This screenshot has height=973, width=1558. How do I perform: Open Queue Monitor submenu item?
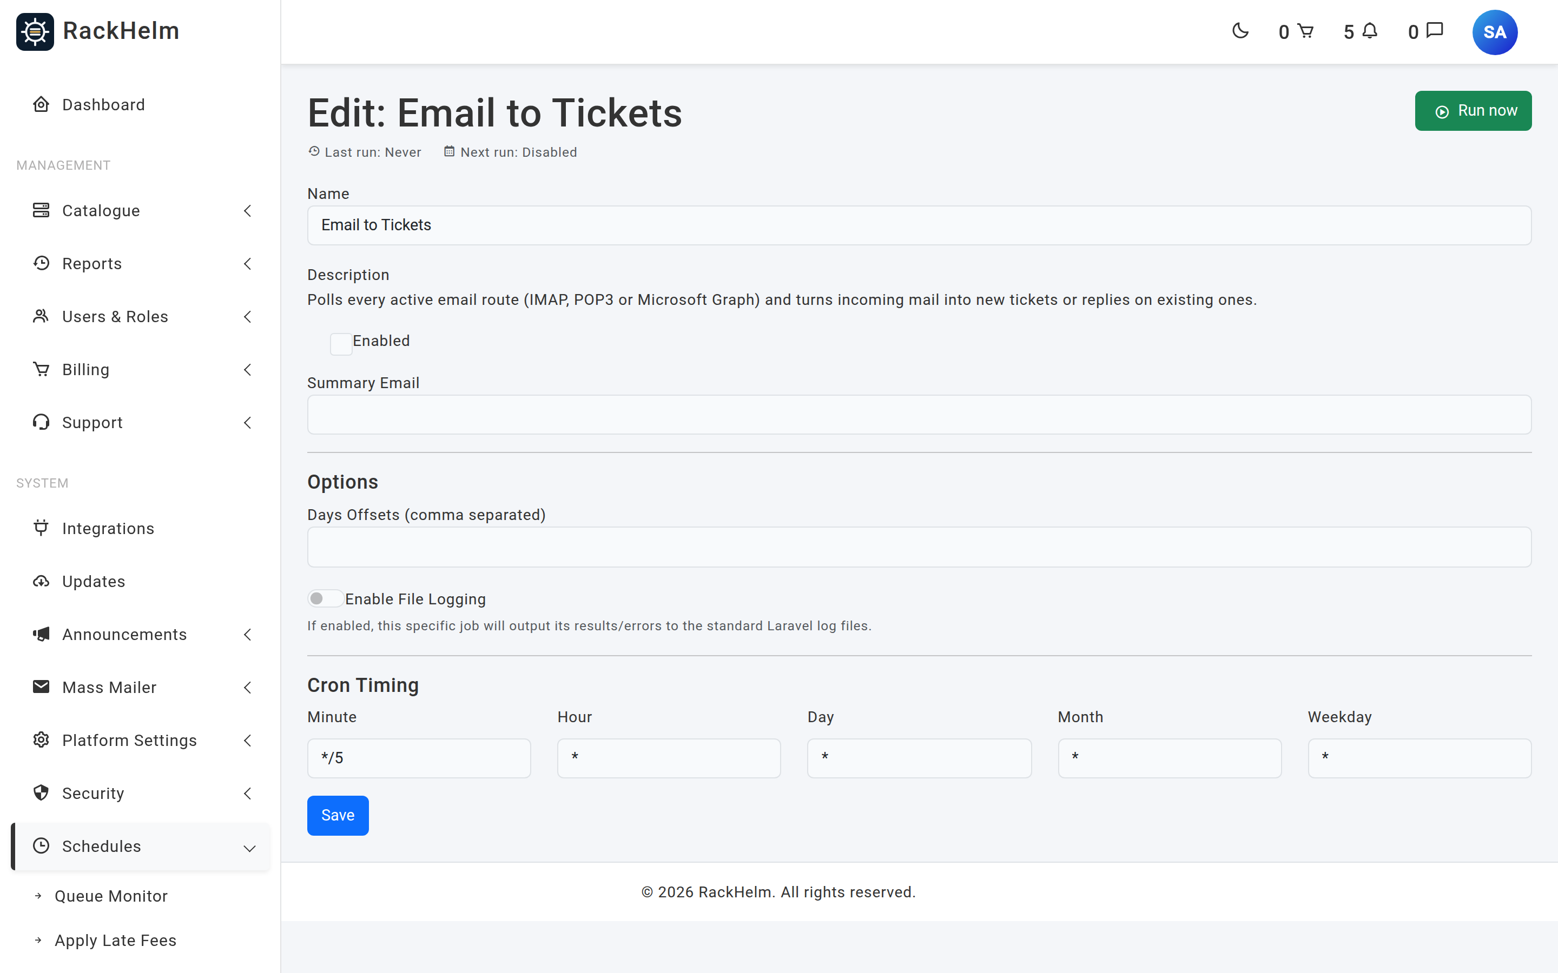click(111, 896)
